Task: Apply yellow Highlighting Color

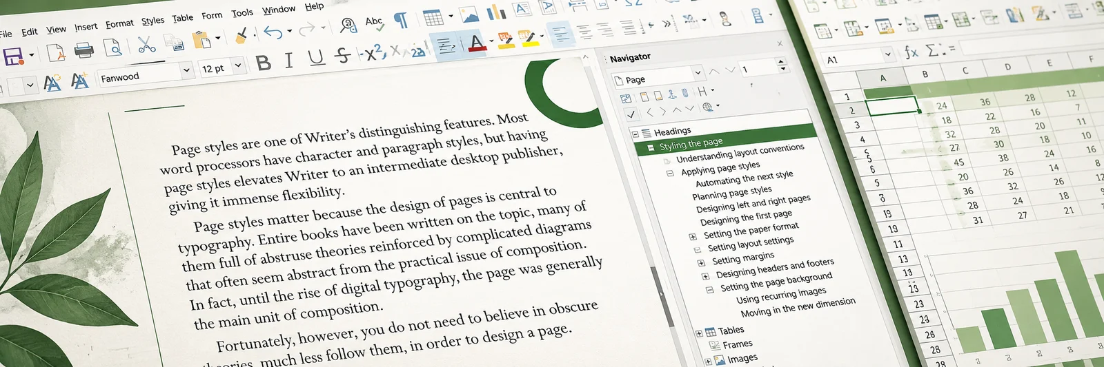Action: pyautogui.click(x=529, y=39)
